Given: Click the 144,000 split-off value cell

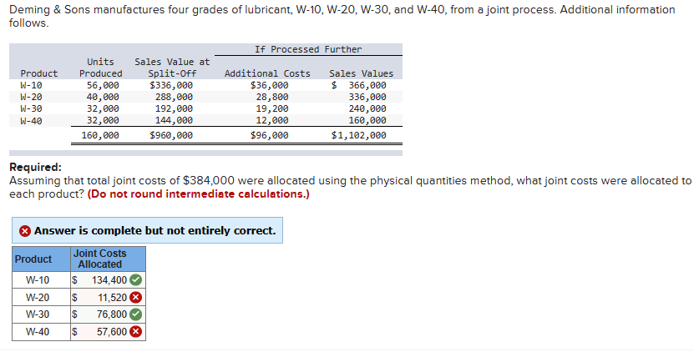Looking at the screenshot, I should coord(174,120).
